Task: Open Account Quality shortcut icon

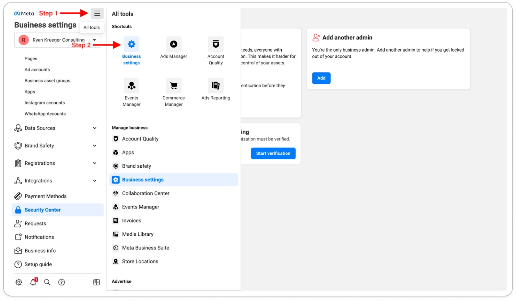Action: (216, 44)
